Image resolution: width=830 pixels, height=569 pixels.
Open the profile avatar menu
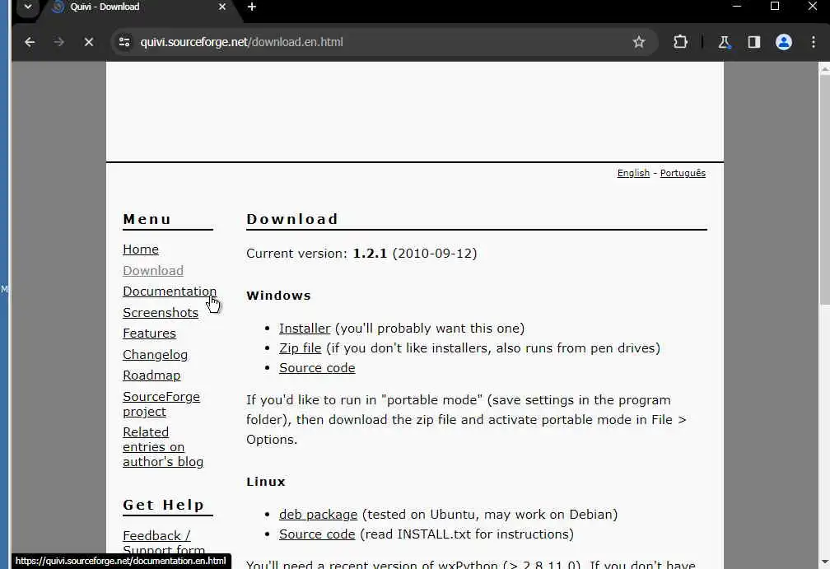point(783,42)
